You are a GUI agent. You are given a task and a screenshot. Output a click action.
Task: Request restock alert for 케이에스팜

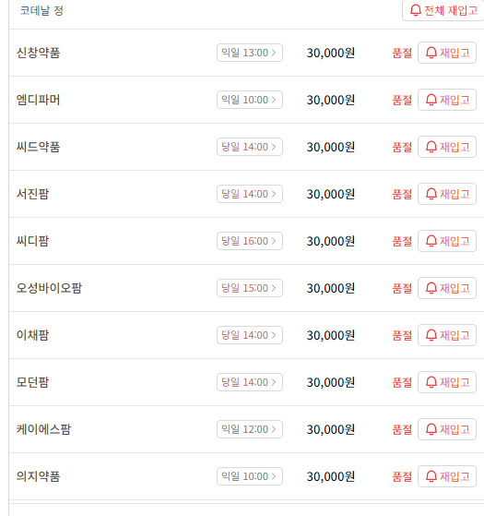(447, 429)
